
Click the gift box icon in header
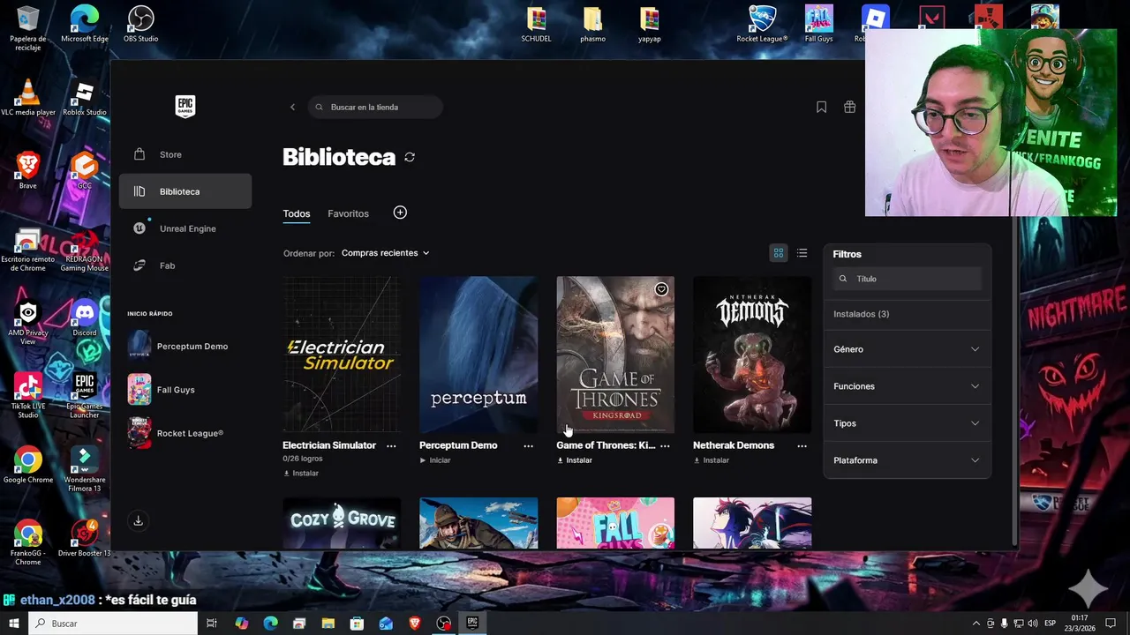click(849, 107)
